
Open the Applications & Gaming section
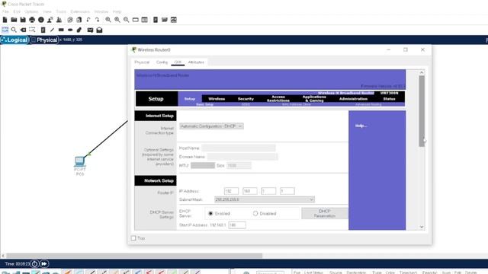(x=314, y=98)
